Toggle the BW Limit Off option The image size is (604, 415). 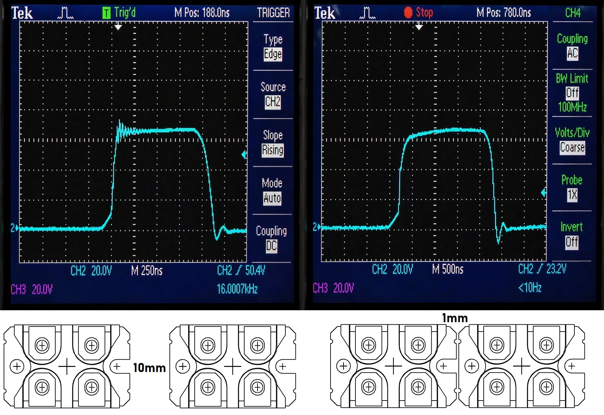click(572, 92)
